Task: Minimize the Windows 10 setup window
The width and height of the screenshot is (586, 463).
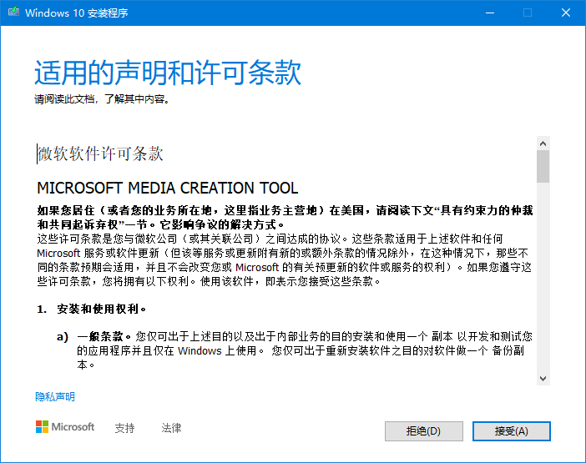Action: pos(488,13)
